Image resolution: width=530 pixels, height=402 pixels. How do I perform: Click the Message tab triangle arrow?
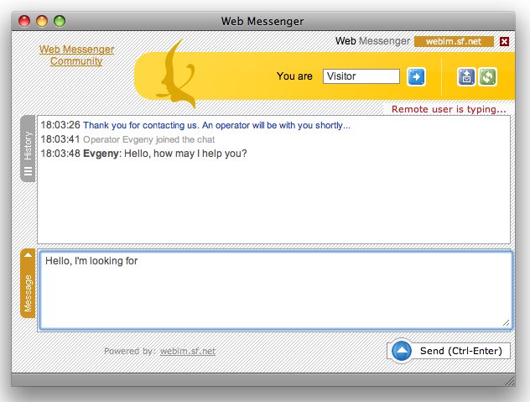pos(28,254)
